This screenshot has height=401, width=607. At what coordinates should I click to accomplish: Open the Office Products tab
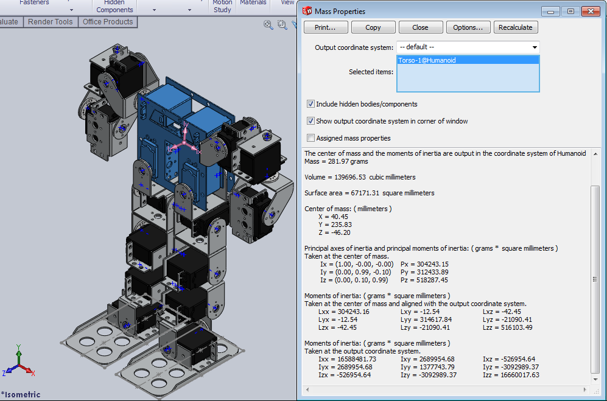[x=108, y=21]
